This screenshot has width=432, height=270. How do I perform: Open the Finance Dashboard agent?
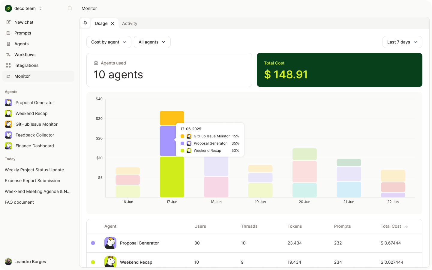tap(38, 146)
